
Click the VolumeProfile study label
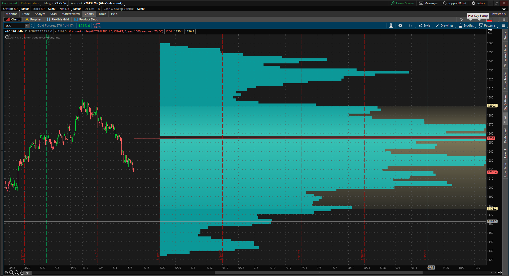point(116,31)
